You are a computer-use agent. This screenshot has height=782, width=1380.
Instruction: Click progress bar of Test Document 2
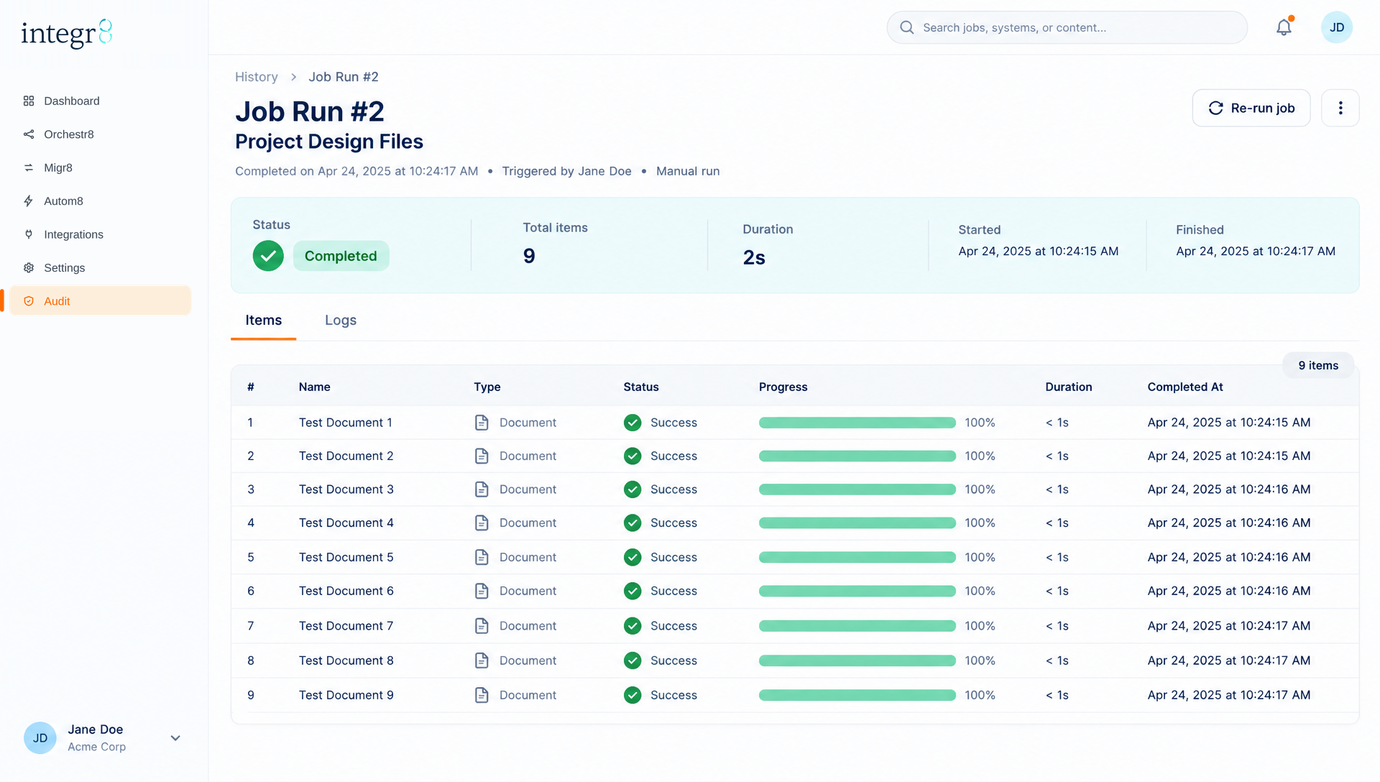click(857, 456)
